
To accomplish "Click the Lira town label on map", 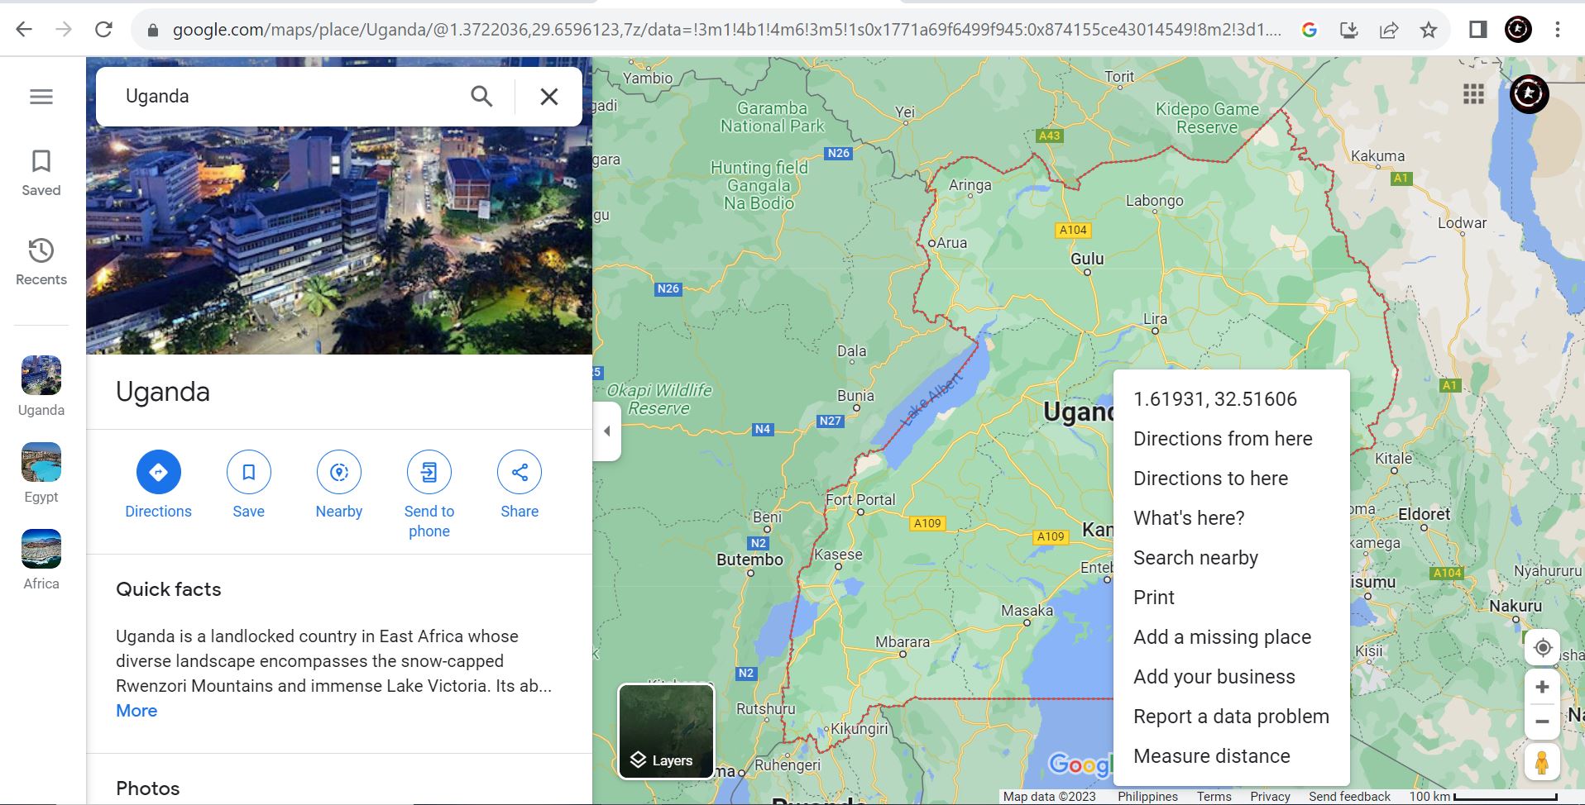I will tap(1155, 319).
